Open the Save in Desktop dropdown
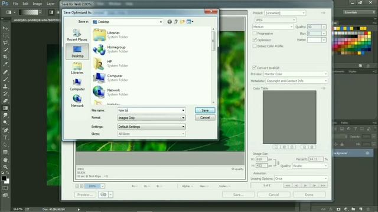 tap(128, 22)
